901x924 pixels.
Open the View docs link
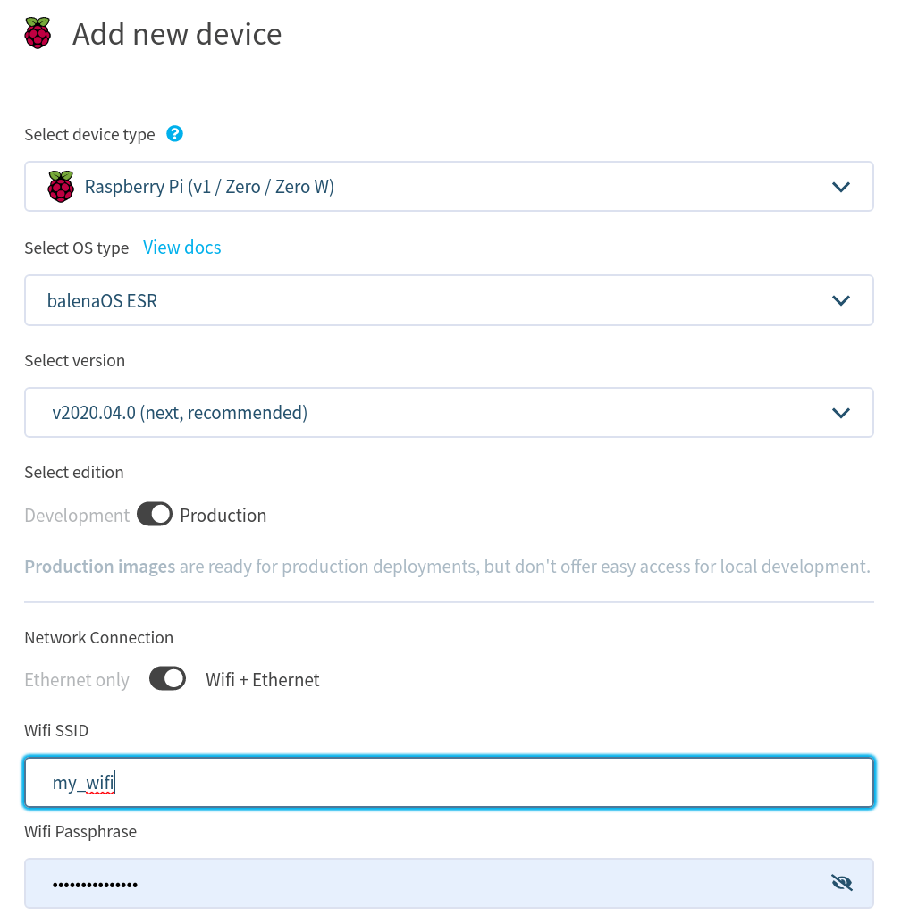point(182,248)
